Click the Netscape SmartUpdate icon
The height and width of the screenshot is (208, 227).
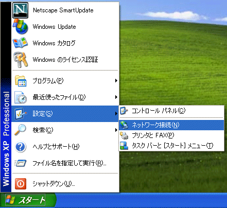tap(20, 10)
